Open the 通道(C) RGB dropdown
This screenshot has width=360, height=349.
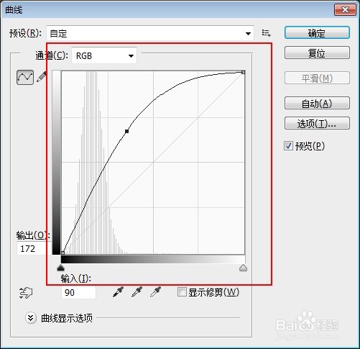104,55
